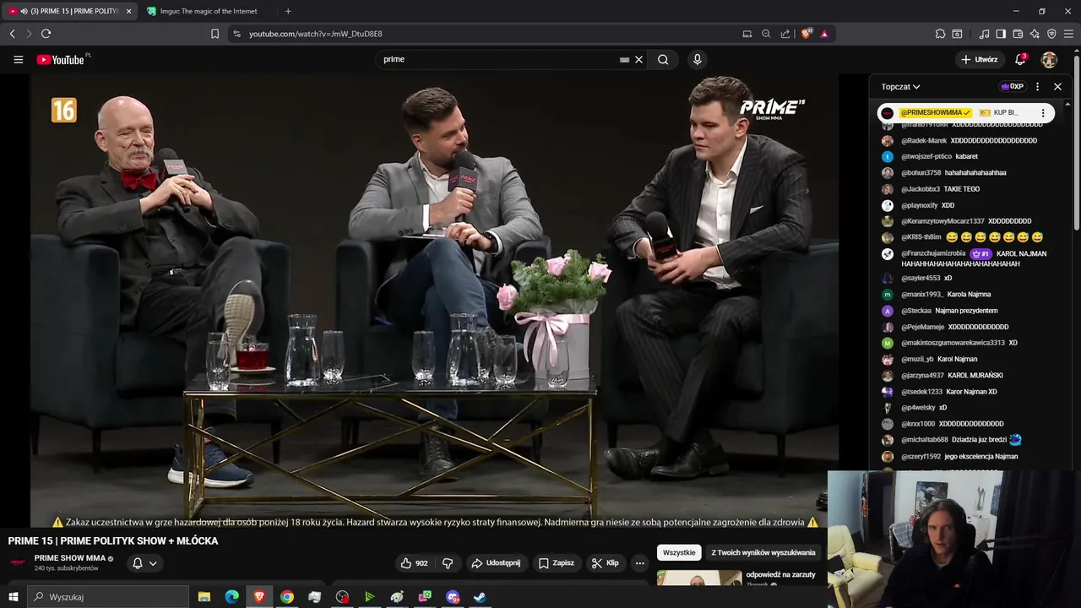Switch to the Imgur browser tab
Viewport: 1081px width, 608px height.
coord(207,11)
